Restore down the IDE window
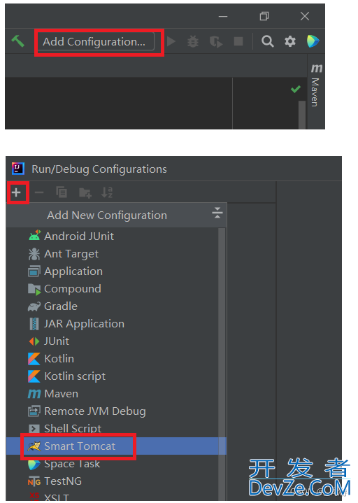 tap(264, 16)
